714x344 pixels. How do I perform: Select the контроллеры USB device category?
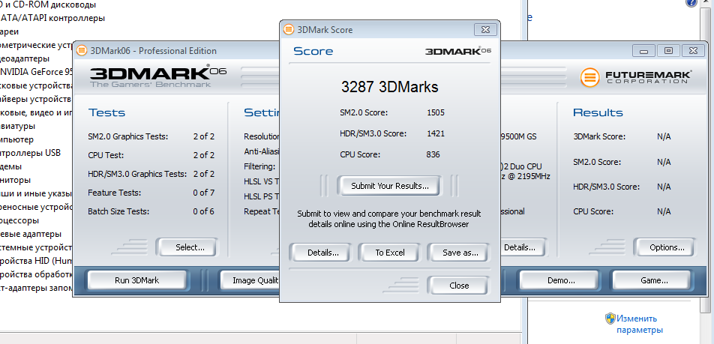[x=30, y=153]
